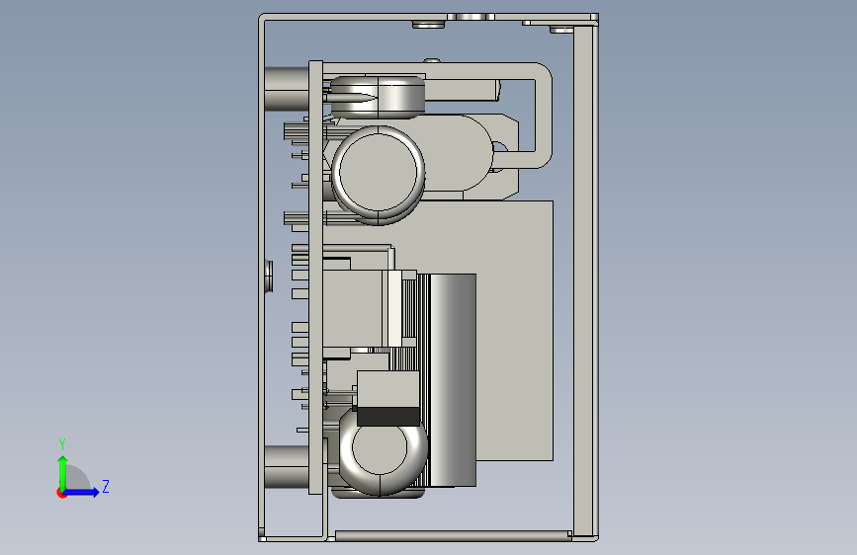Click the blue Z axis arrow of the triad
Screen dimensions: 857x555
82,492
